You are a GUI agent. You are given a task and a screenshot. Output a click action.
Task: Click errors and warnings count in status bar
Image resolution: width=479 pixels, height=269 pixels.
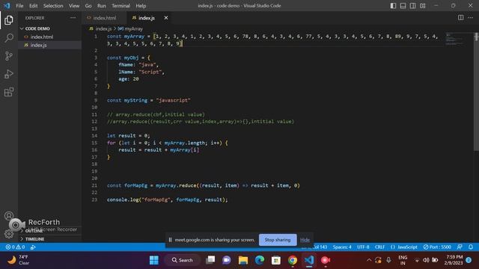click(x=15, y=247)
